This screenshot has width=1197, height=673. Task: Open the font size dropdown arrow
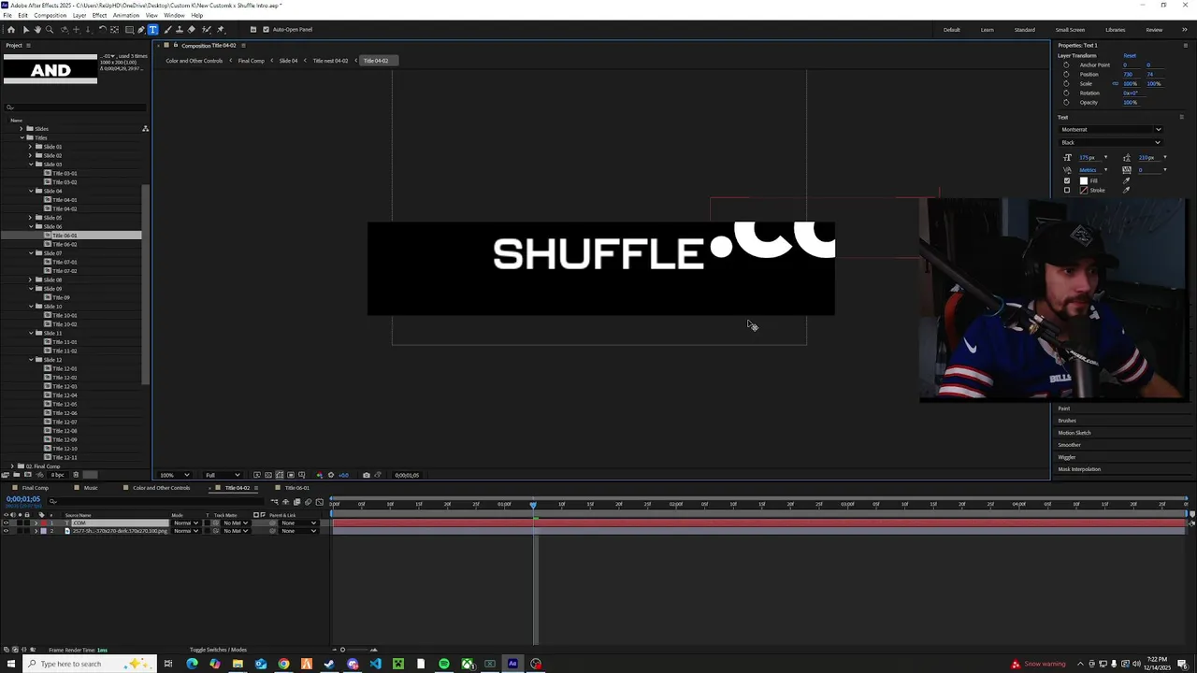tap(1105, 157)
